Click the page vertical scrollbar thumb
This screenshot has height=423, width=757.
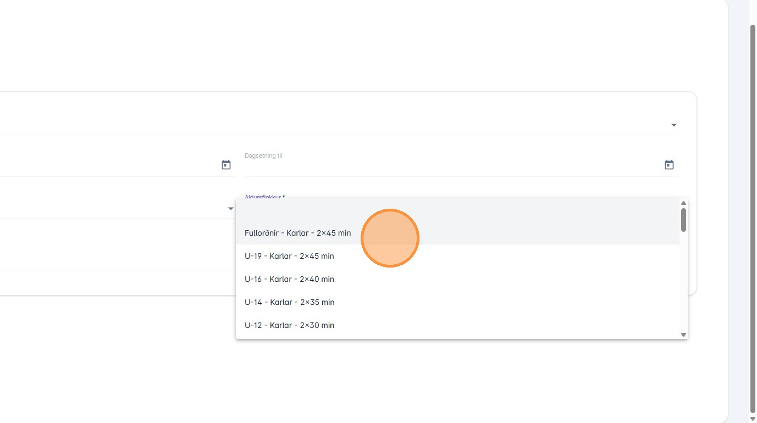pyautogui.click(x=753, y=220)
